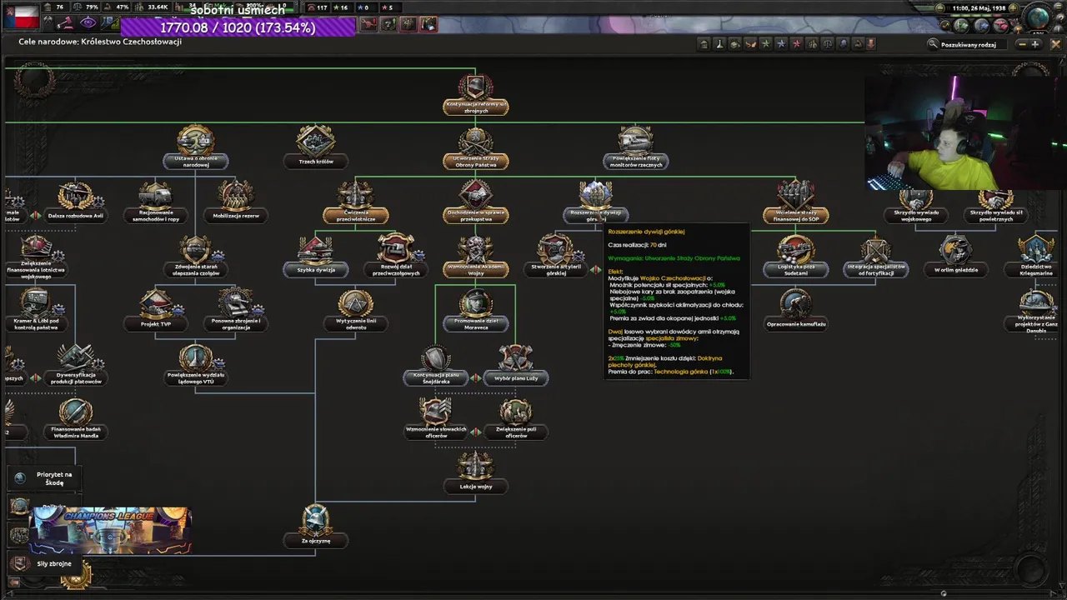Choose the Projekt TVP focus
Image resolution: width=1067 pixels, height=600 pixels.
[156, 310]
